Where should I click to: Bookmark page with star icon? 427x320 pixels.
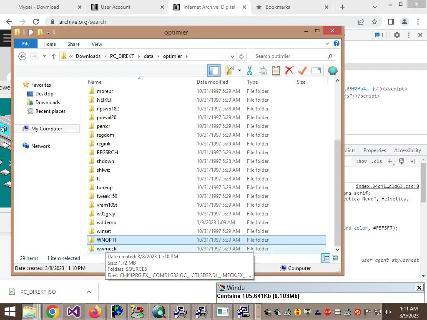(375, 22)
